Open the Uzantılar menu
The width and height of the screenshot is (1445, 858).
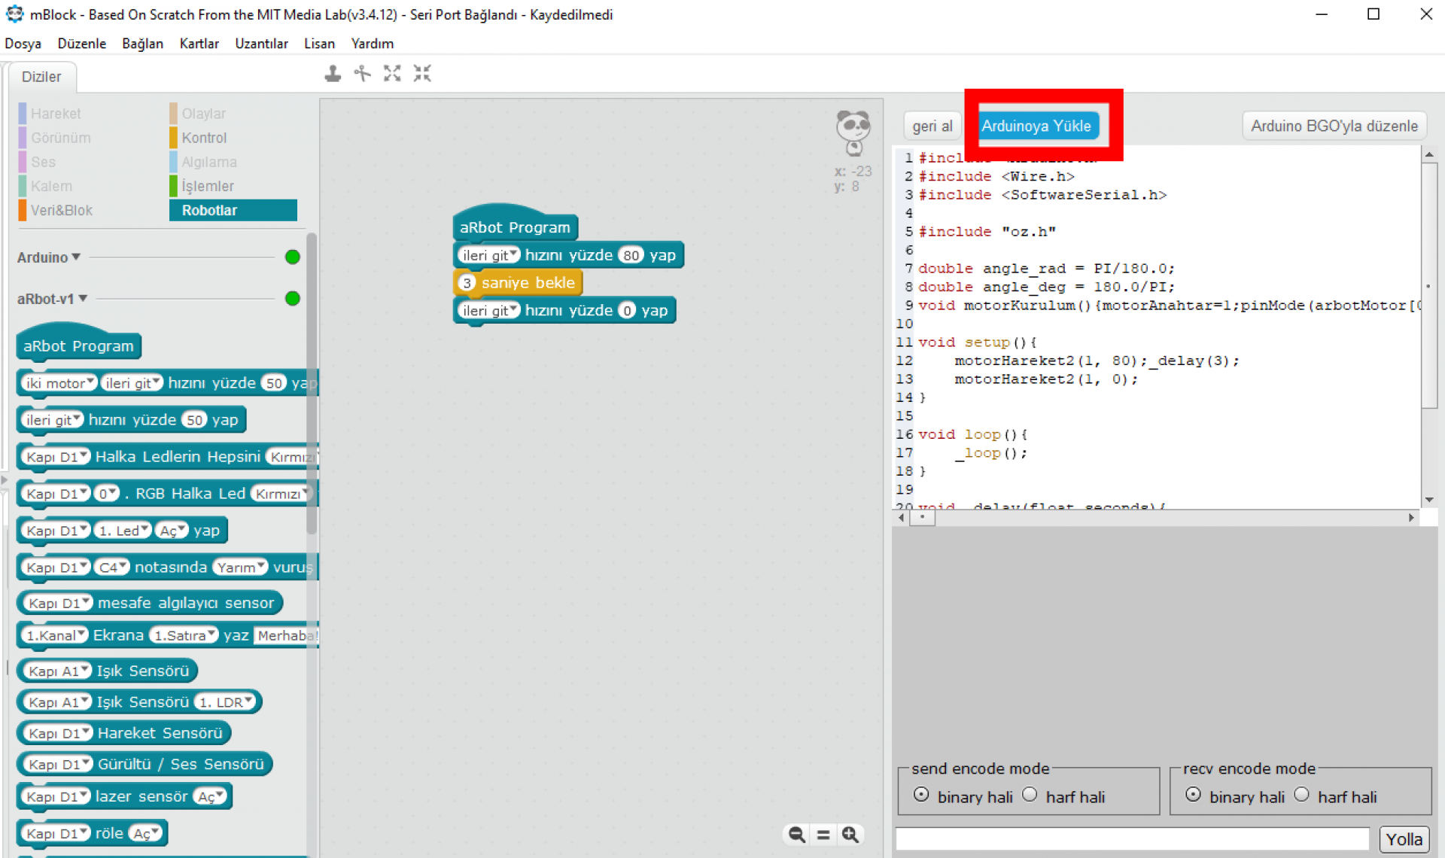coord(261,44)
